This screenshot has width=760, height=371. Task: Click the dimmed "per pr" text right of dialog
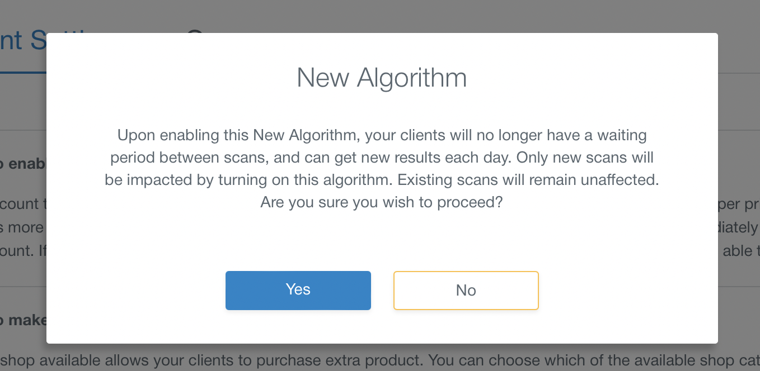pyautogui.click(x=739, y=204)
